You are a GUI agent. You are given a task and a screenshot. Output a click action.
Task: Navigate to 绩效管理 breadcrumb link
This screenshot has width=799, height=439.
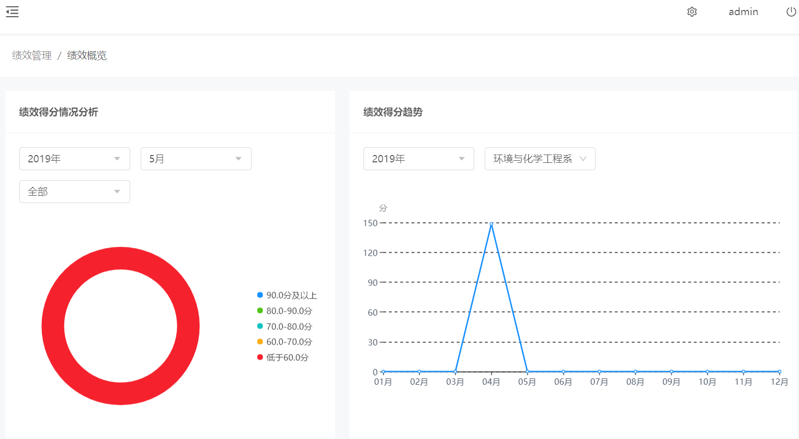click(32, 55)
